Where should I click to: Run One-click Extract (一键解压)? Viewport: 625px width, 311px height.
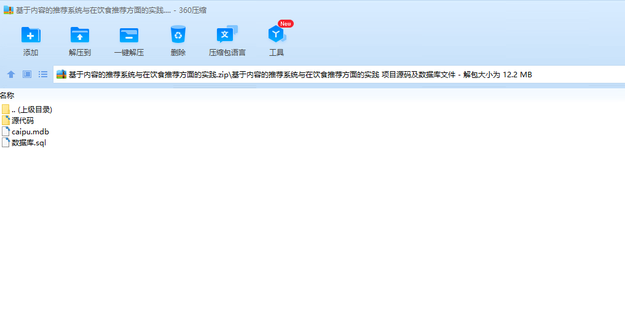pyautogui.click(x=128, y=35)
